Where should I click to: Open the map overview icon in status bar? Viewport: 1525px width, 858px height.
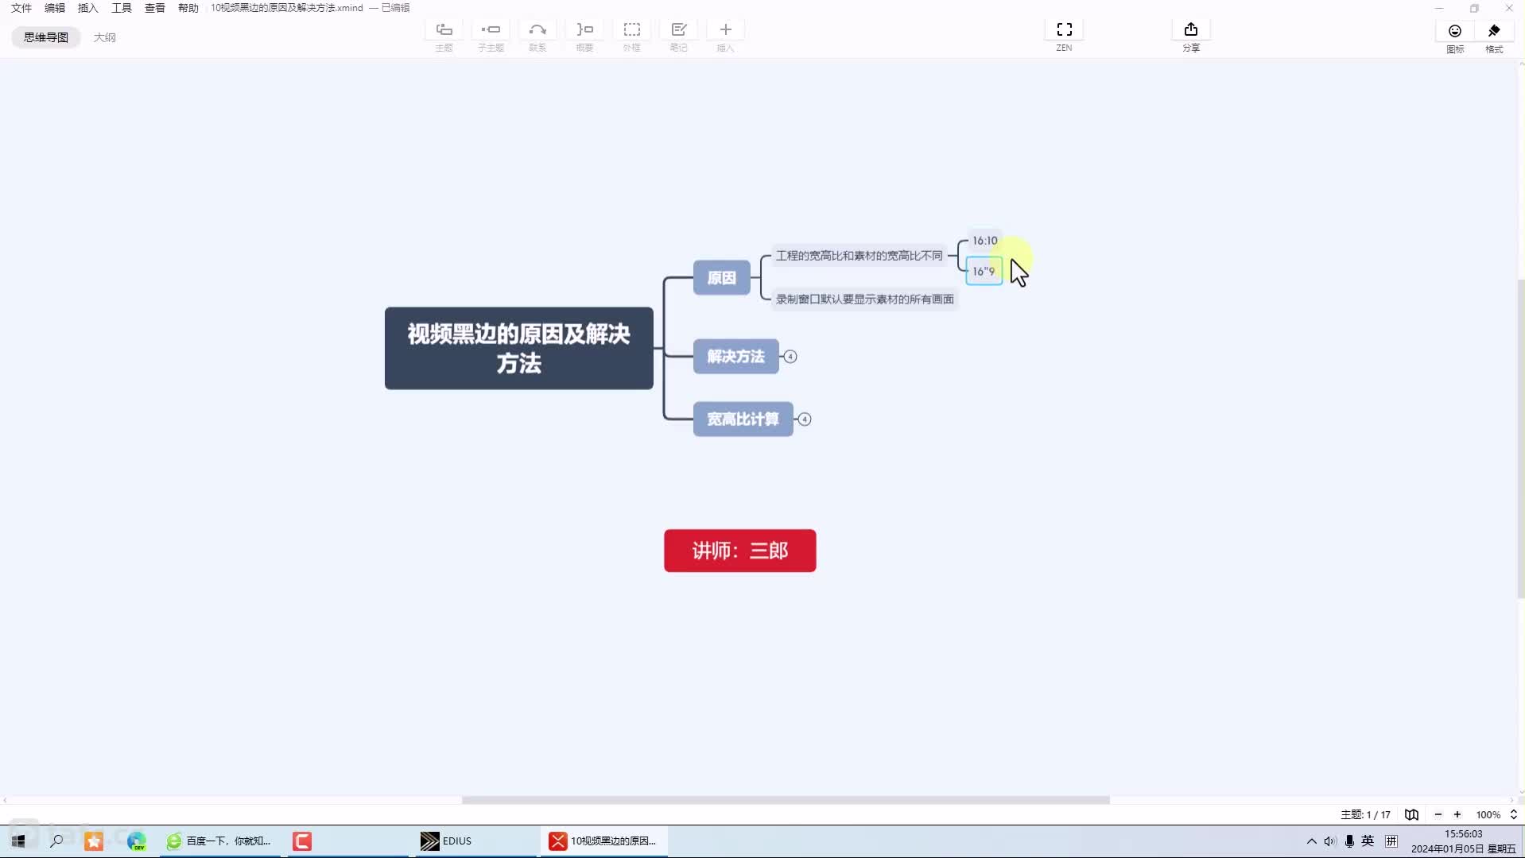[x=1411, y=814]
